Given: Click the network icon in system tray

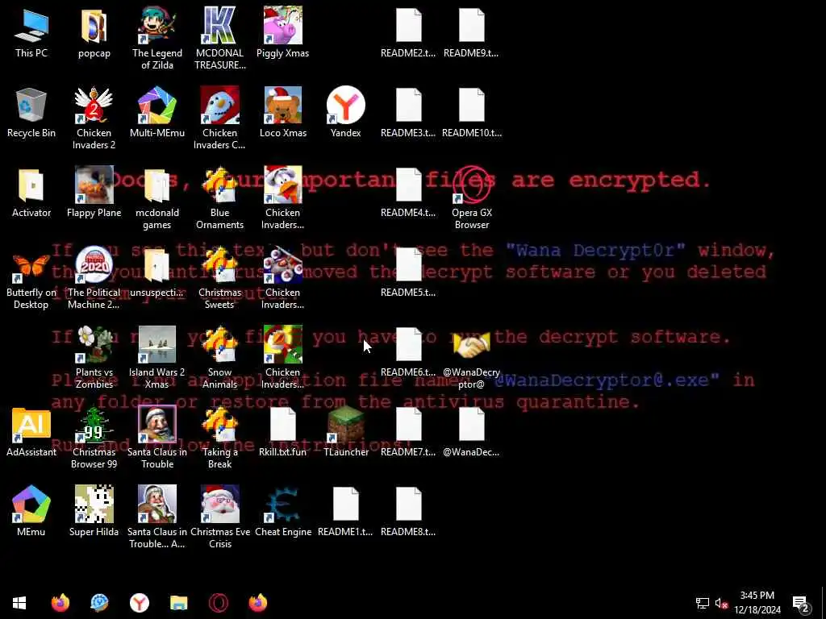Looking at the screenshot, I should click(x=703, y=603).
